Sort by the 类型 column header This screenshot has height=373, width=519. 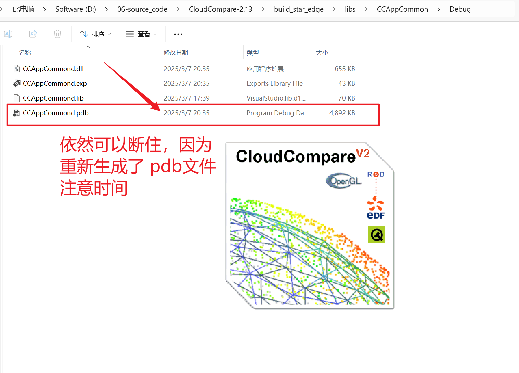click(x=253, y=52)
